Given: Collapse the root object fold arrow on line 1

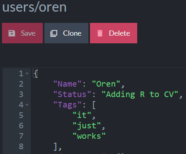Looking at the screenshot, I should click(27, 73).
